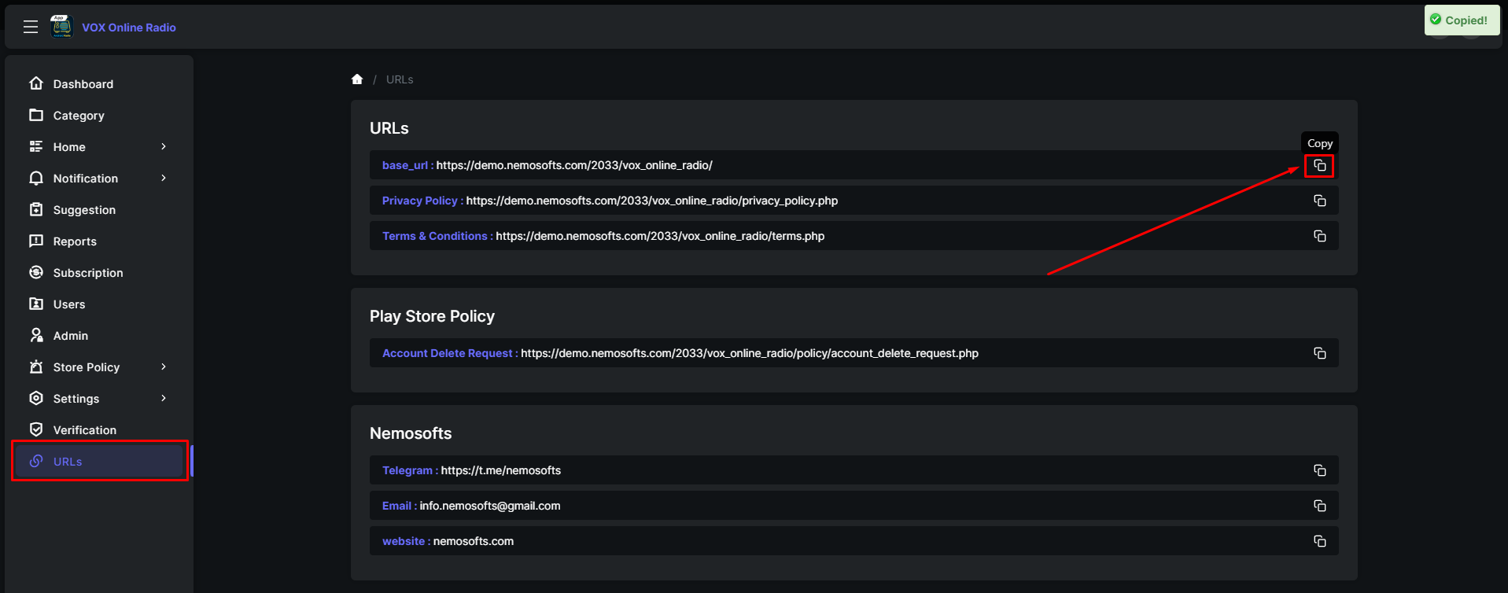Screen dimensions: 1508x593
Task: Click the URLs breadcrumb text
Action: point(400,79)
